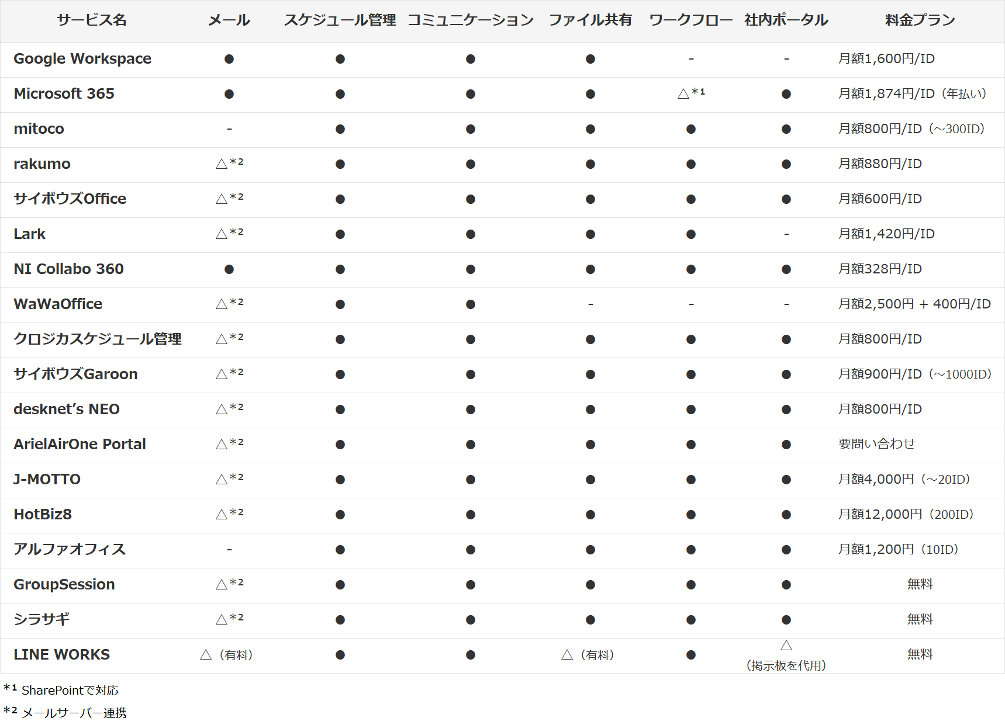Click the ワークフロー column header
The image size is (1005, 725).
point(691,20)
